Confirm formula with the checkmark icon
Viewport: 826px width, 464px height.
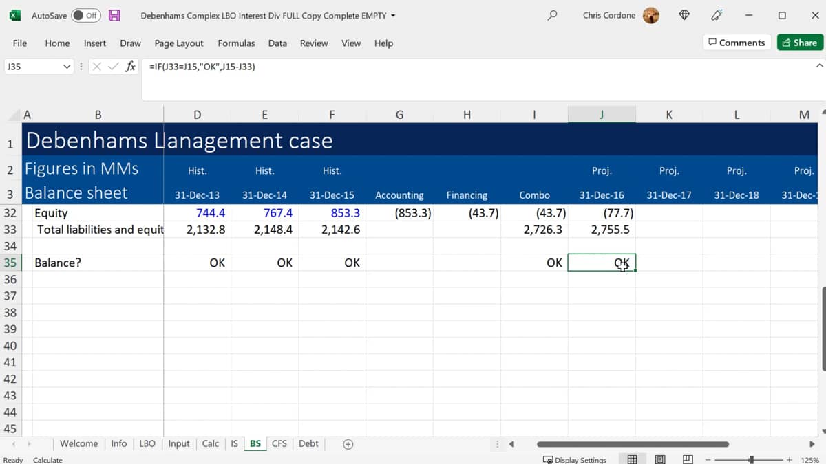pos(114,67)
